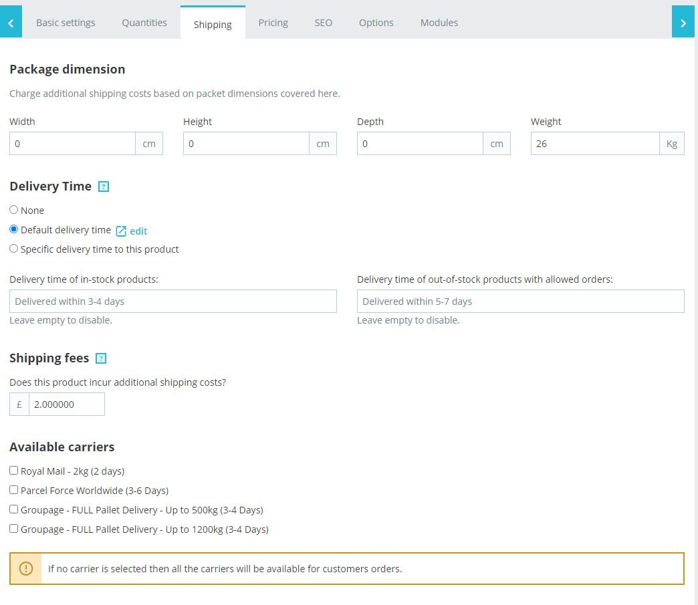Click the edit default delivery time link
The width and height of the screenshot is (698, 605).
(x=138, y=231)
